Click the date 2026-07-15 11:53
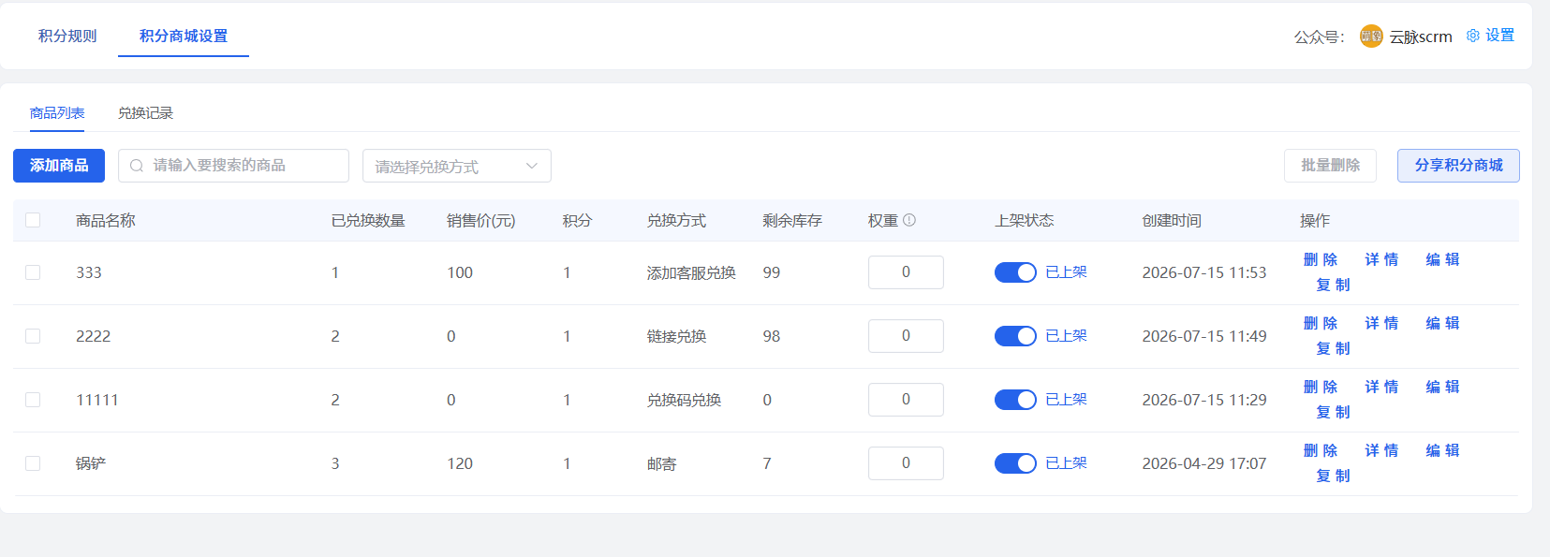 click(1203, 272)
